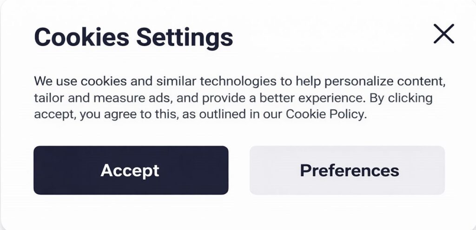
Task: Click the line starting "We use cookies"
Action: pyautogui.click(x=239, y=82)
